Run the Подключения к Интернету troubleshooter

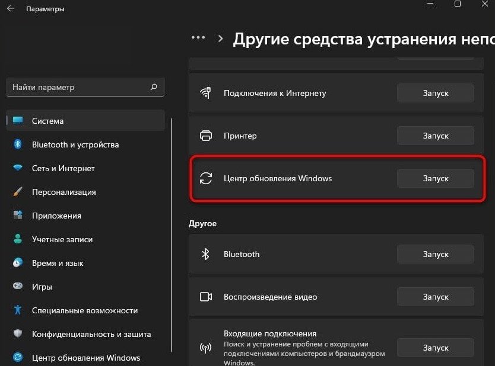[435, 93]
